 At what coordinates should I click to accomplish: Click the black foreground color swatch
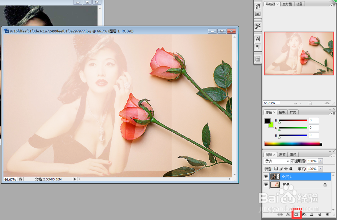267,121
